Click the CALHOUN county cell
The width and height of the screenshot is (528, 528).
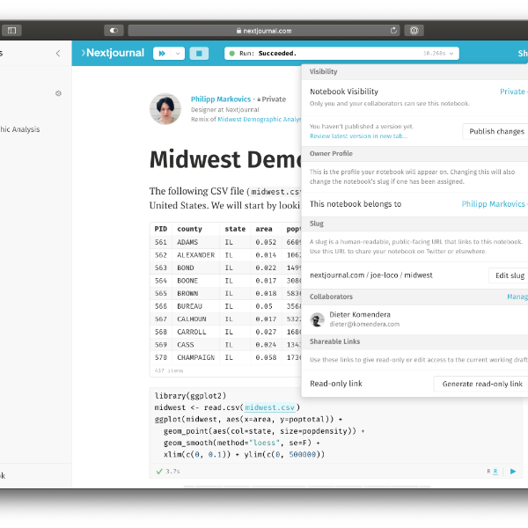tap(192, 319)
